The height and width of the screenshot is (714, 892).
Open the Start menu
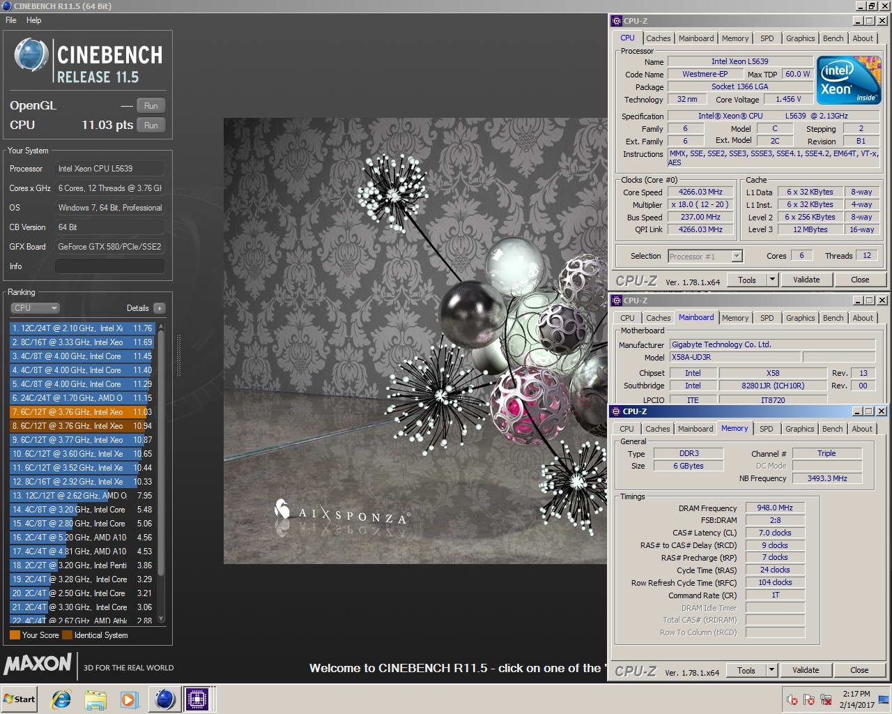tap(19, 699)
